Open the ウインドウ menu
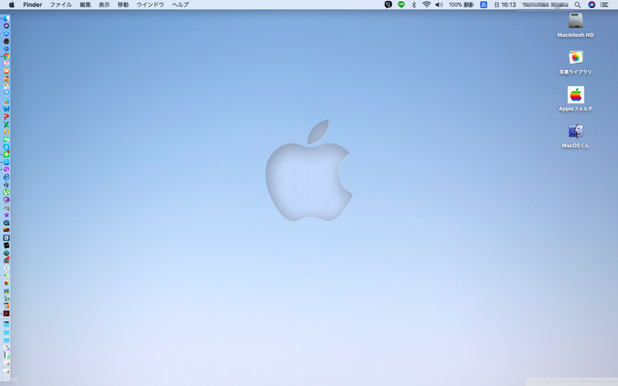This screenshot has height=386, width=618. click(150, 5)
